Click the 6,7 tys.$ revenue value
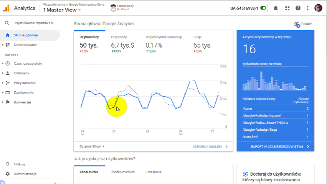The image size is (327, 184). (x=122, y=45)
